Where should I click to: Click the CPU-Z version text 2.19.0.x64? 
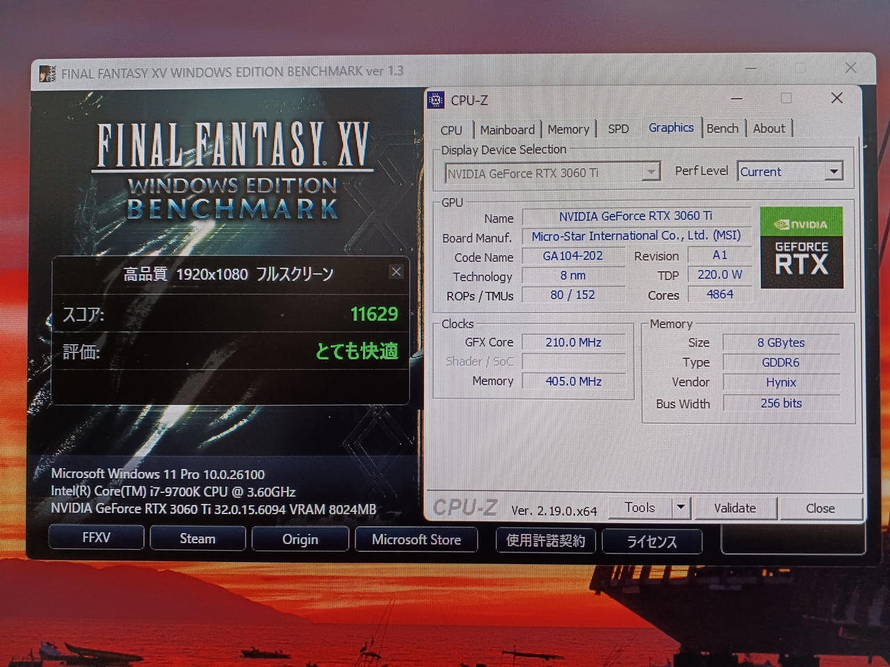tap(554, 511)
